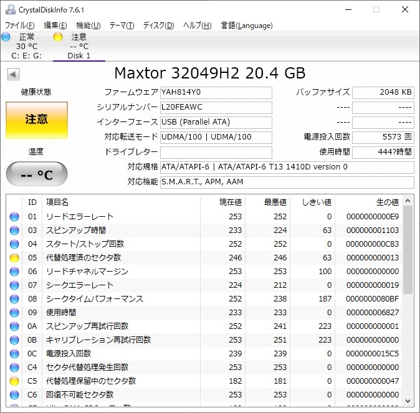420x413 pixels.
Task: Click status circle for row C6 回復不可能セクタ数
Action: click(x=14, y=395)
